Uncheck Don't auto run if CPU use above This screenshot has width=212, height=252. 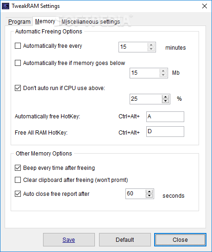tap(18, 88)
